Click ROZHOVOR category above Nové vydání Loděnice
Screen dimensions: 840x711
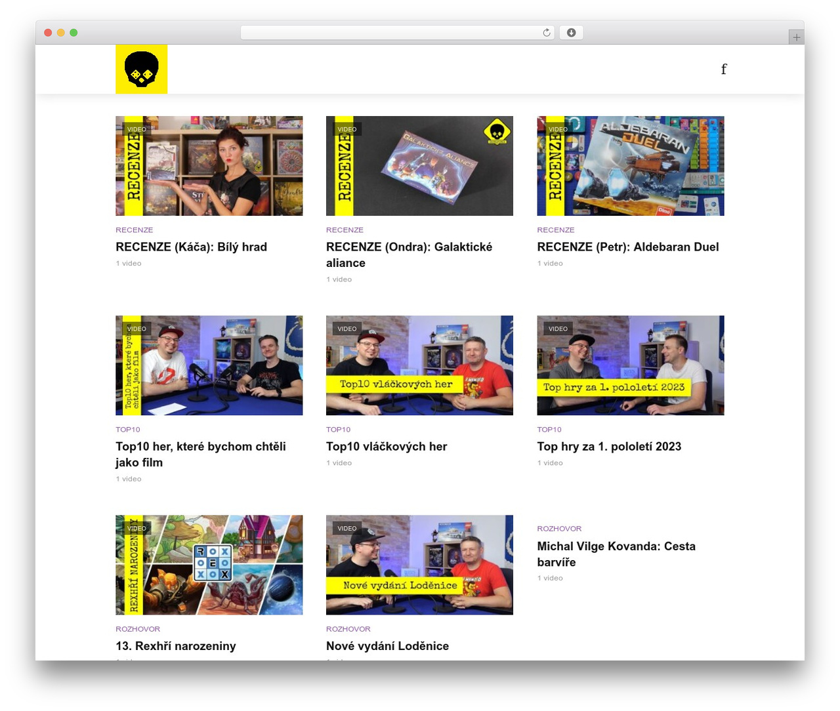pyautogui.click(x=348, y=629)
